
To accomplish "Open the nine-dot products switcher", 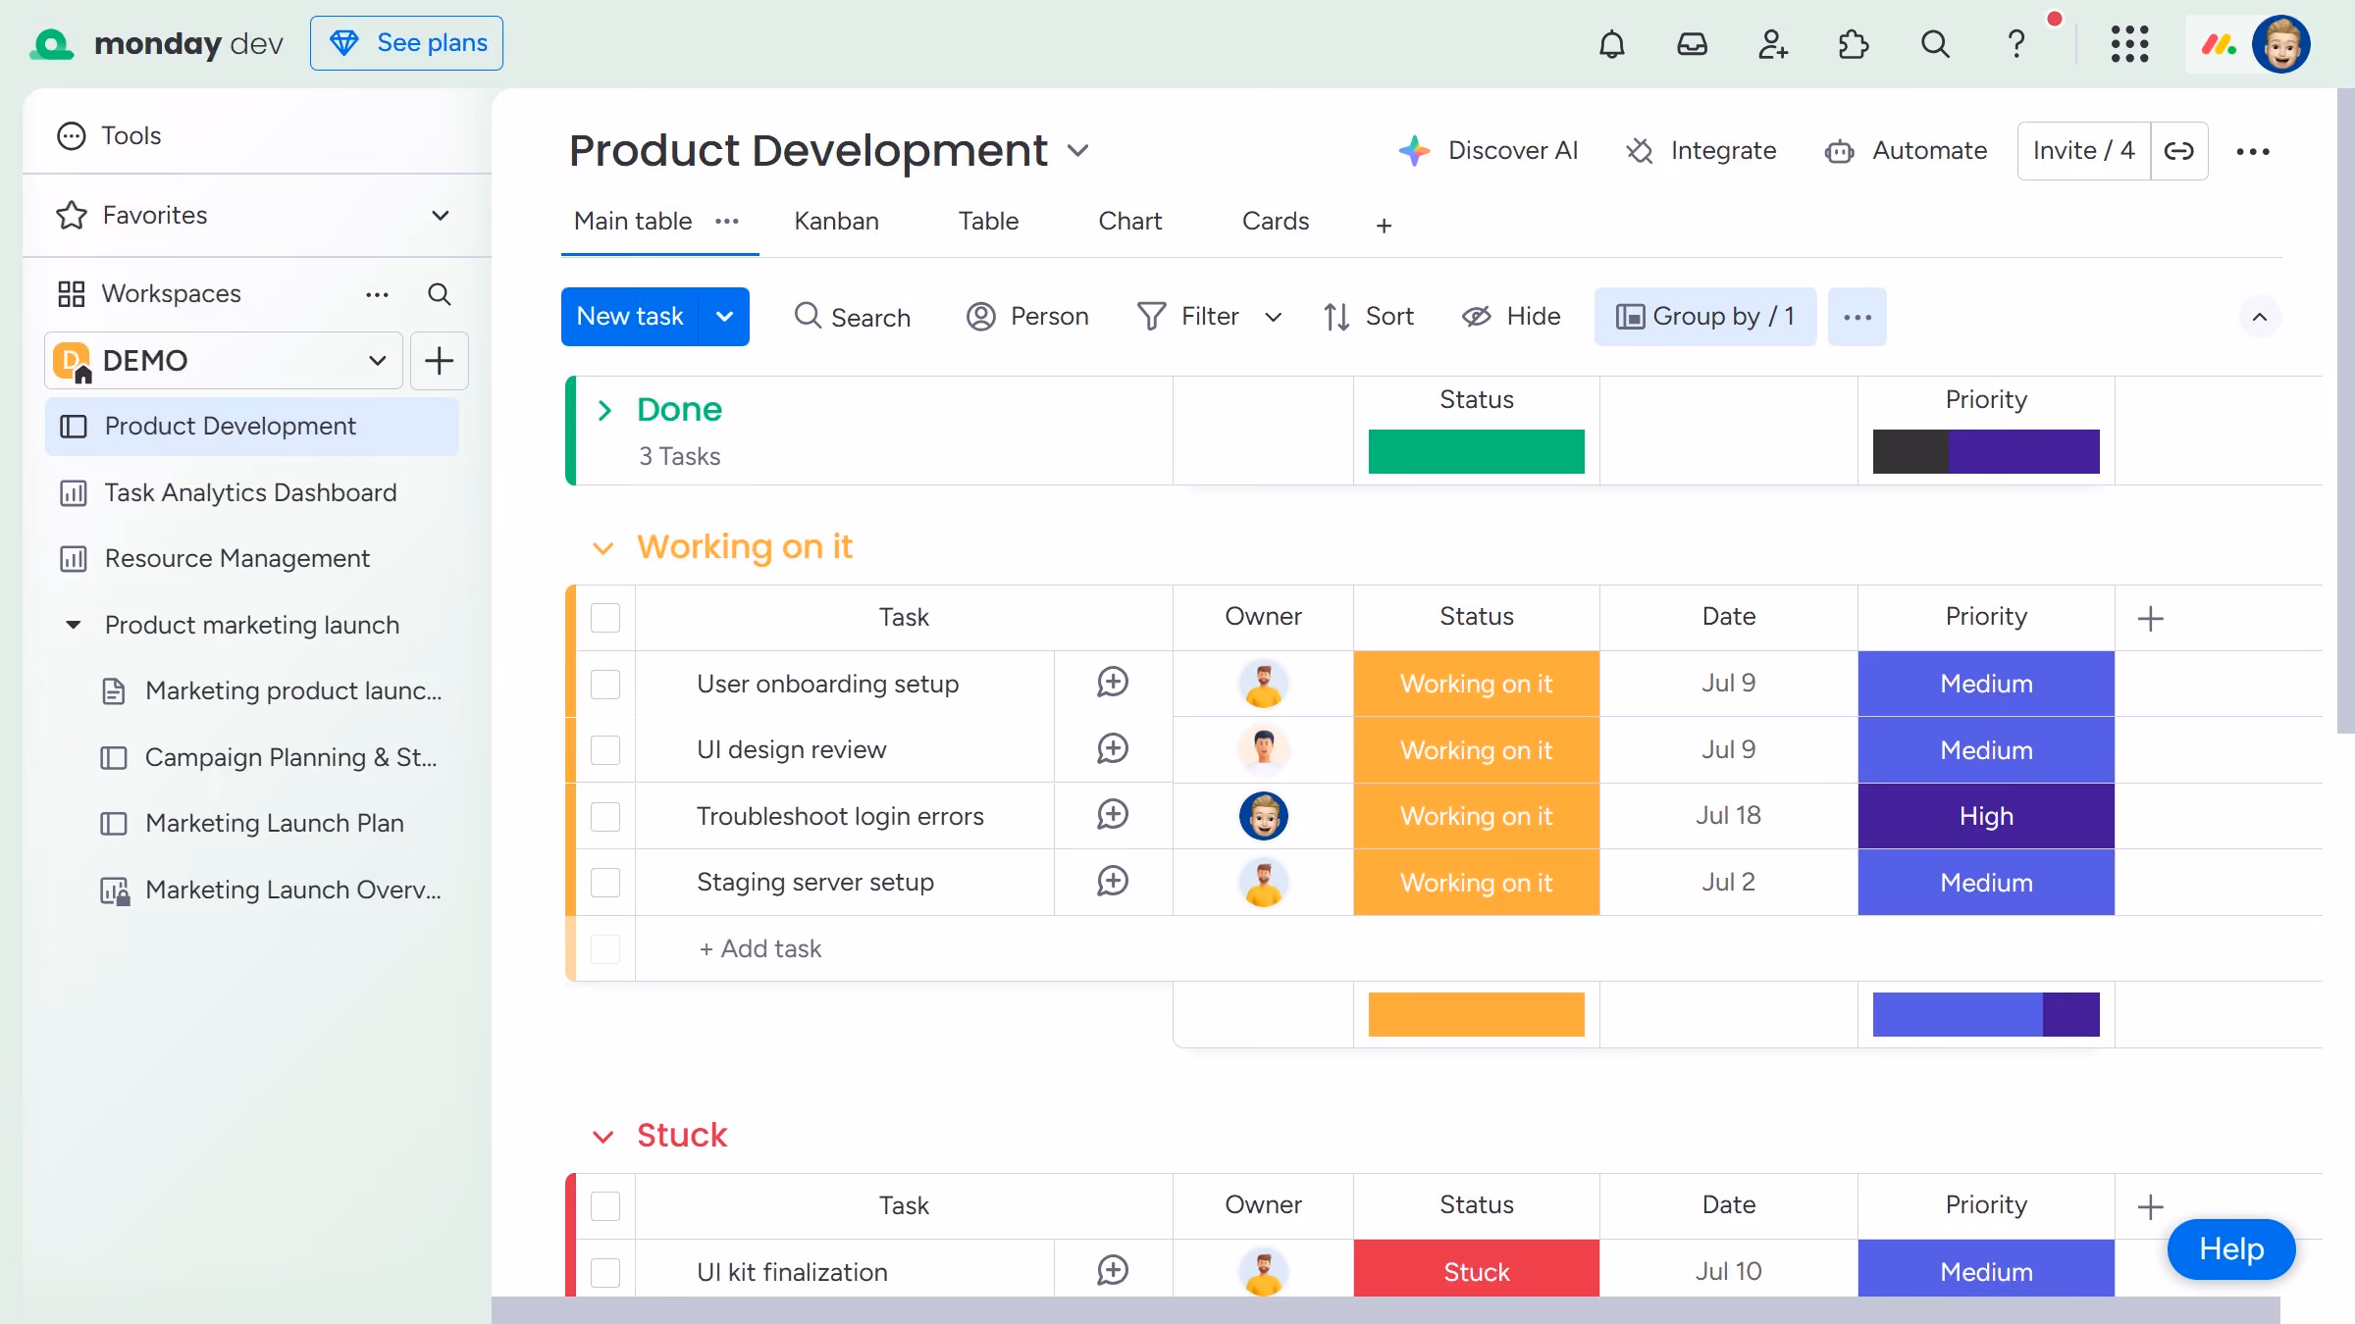I will [x=2130, y=44].
